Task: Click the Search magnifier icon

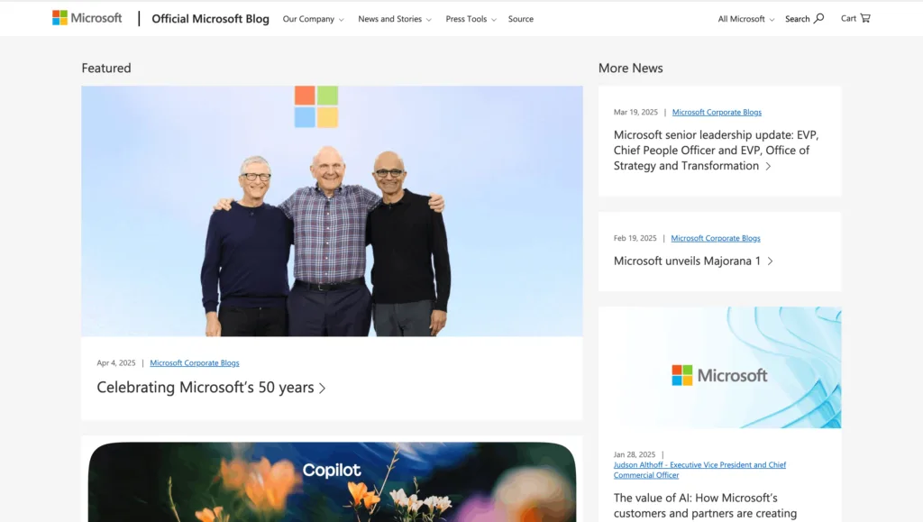Action: [x=818, y=18]
